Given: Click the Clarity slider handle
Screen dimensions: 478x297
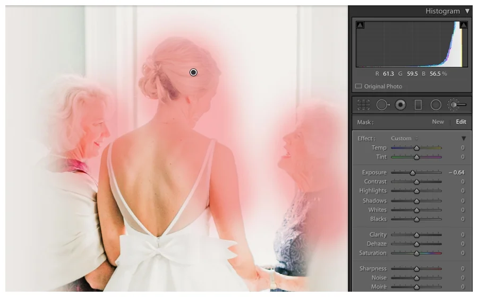Looking at the screenshot, I should [416, 235].
